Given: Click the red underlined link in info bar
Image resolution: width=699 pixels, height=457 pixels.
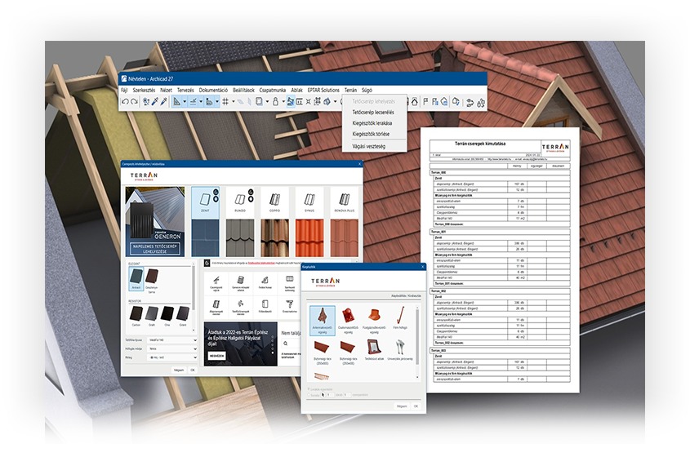Looking at the screenshot, I should (261, 263).
